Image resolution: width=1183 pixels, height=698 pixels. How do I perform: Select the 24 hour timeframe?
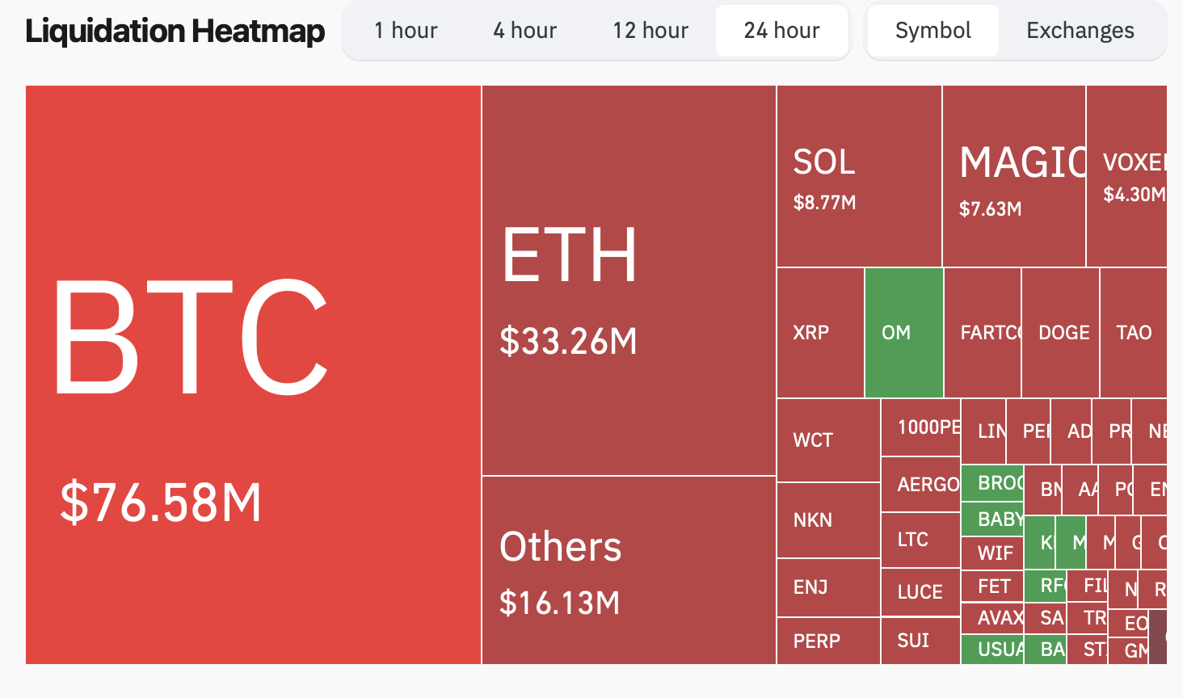(x=781, y=31)
